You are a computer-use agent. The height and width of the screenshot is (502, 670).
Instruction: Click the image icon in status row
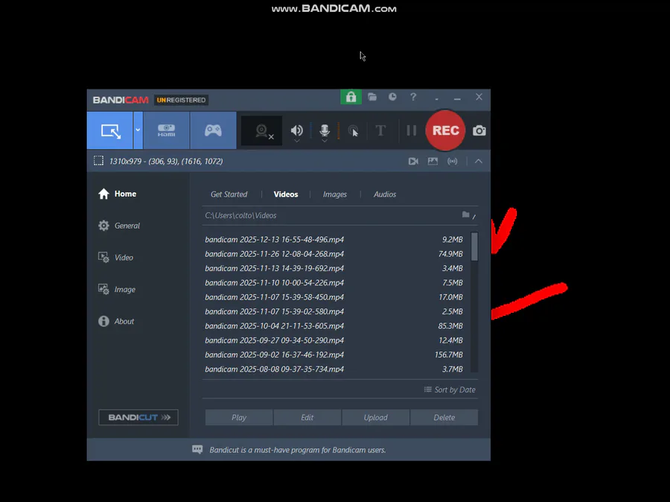433,161
